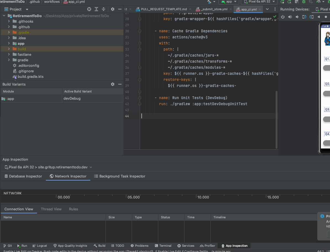Click the emulator volume up icon
The height and width of the screenshot is (252, 330).
tap(290, 17)
